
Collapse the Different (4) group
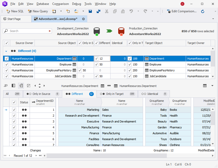click(x=6, y=51)
